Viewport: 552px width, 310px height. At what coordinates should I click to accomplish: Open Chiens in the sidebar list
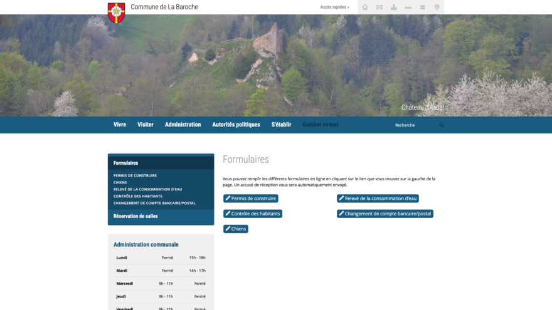(120, 182)
